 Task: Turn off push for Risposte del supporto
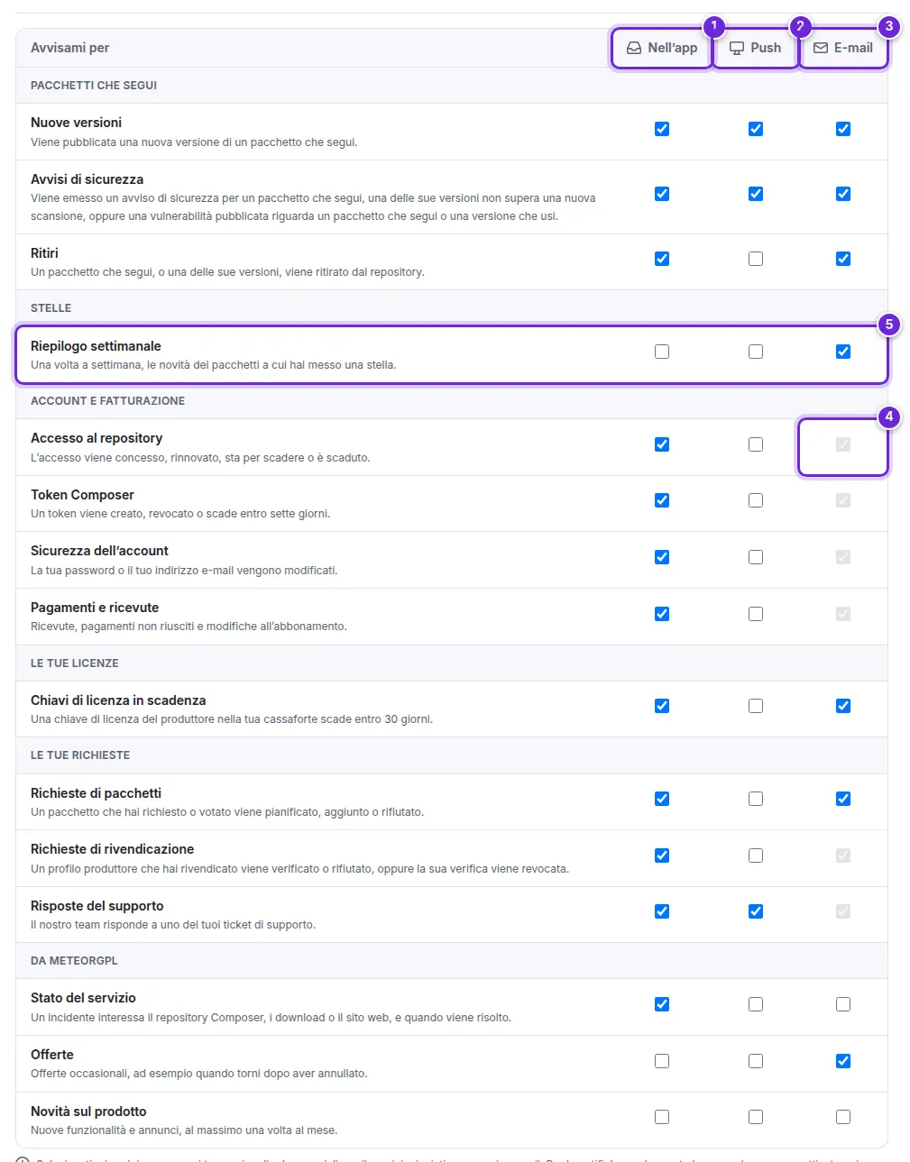tap(756, 911)
